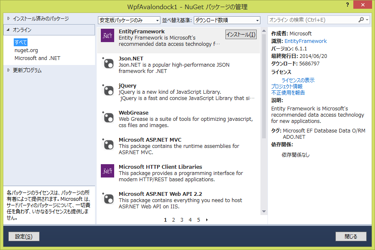Click the version 6.1.1 text

(301, 49)
